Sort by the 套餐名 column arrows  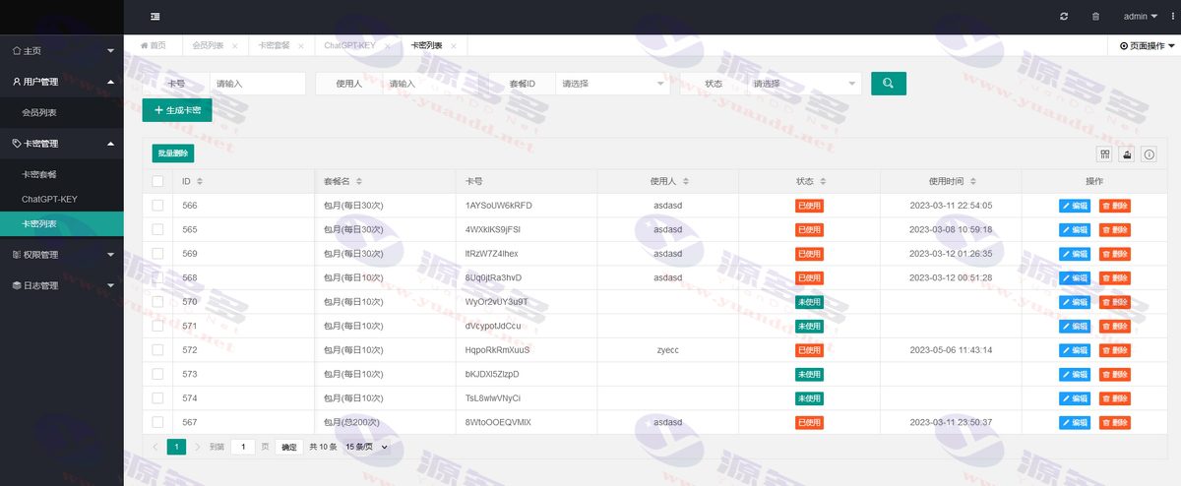click(359, 181)
